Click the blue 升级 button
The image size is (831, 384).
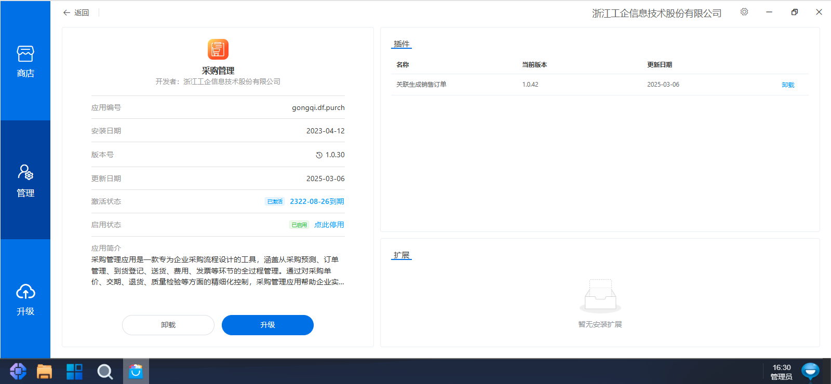(x=267, y=325)
